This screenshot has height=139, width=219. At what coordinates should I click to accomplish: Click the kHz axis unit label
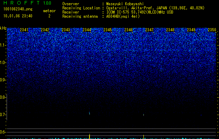3,28
